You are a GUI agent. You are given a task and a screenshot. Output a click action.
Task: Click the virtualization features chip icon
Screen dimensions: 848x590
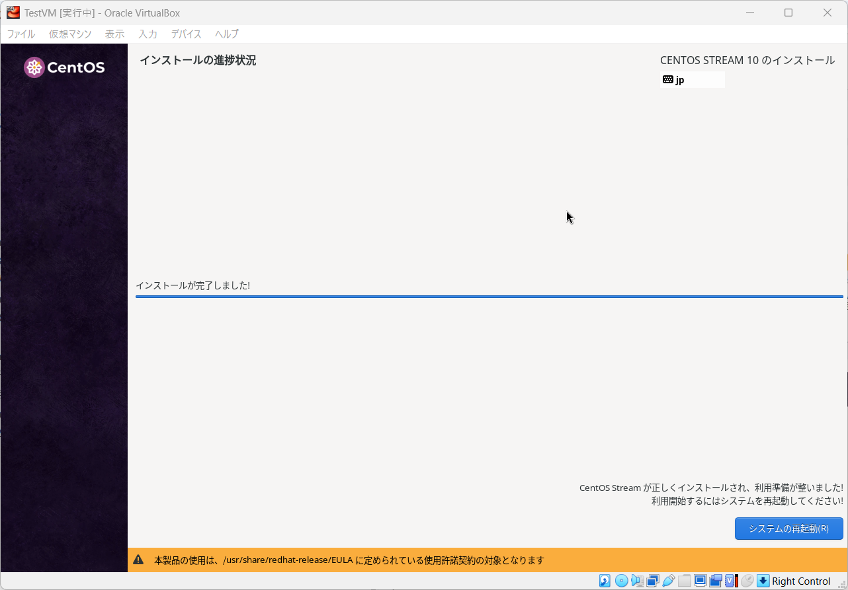point(730,581)
